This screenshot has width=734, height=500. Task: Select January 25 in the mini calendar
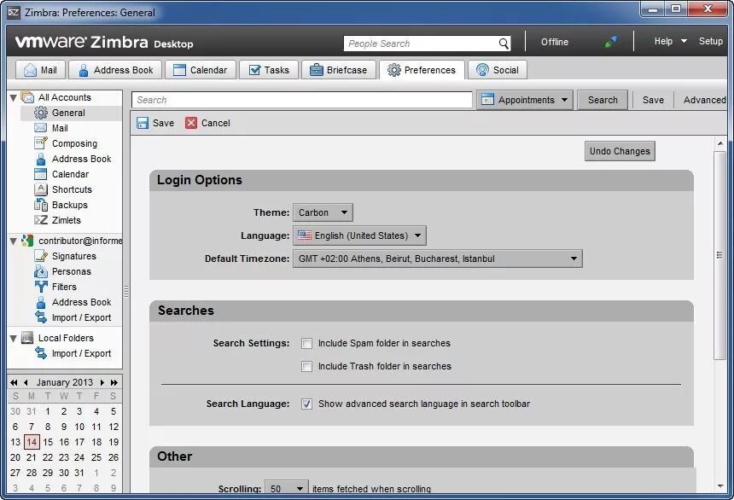(x=96, y=457)
